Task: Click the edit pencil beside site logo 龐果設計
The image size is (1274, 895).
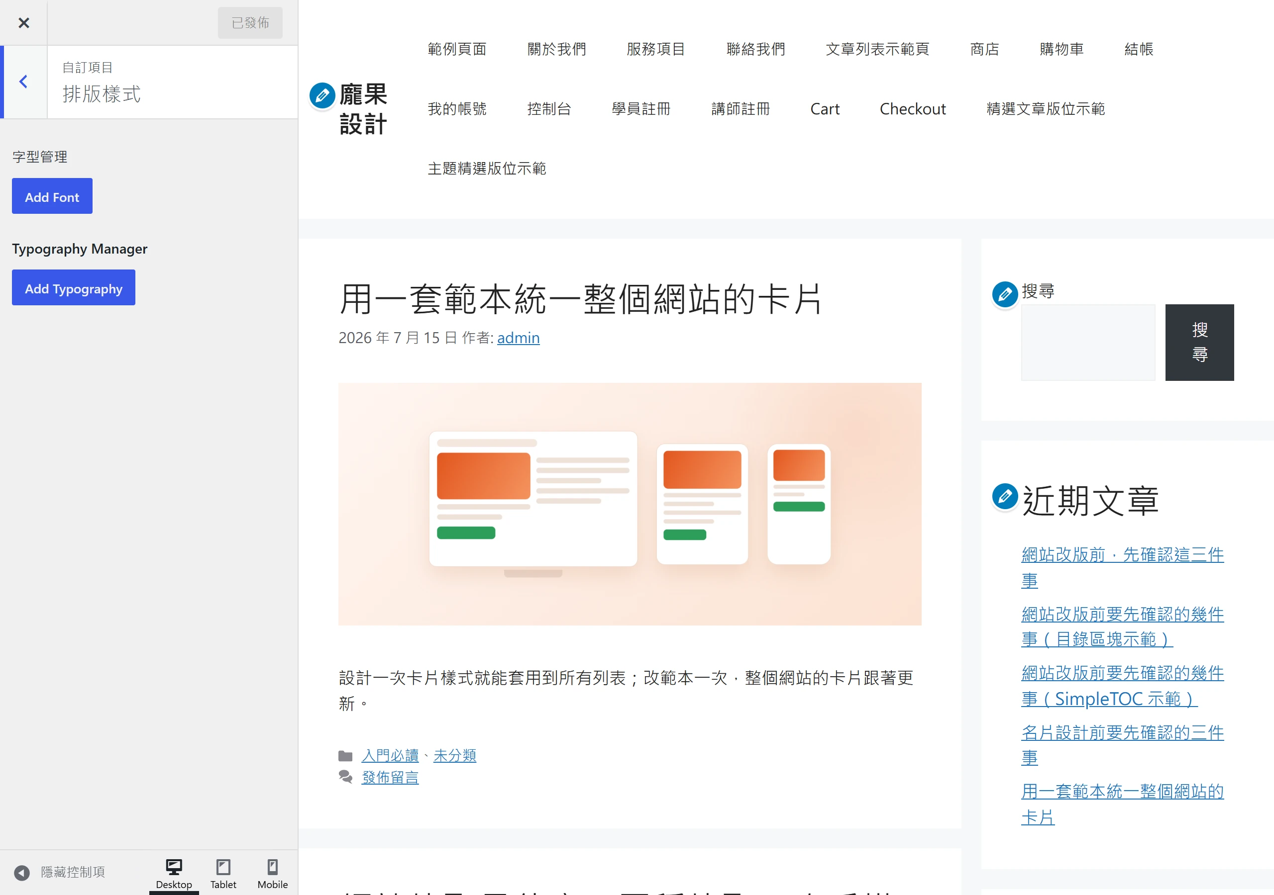Action: pos(322,96)
